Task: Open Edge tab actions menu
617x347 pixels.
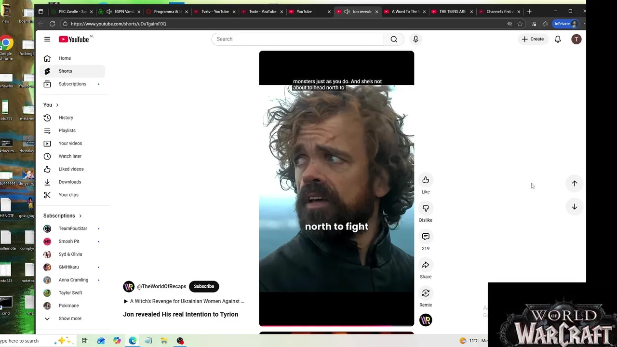Action: click(x=41, y=12)
